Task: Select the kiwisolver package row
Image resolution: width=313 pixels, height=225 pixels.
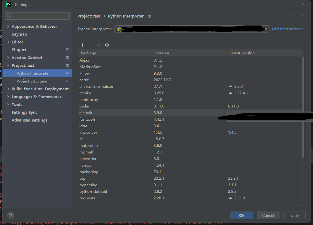Action: [x=190, y=132]
